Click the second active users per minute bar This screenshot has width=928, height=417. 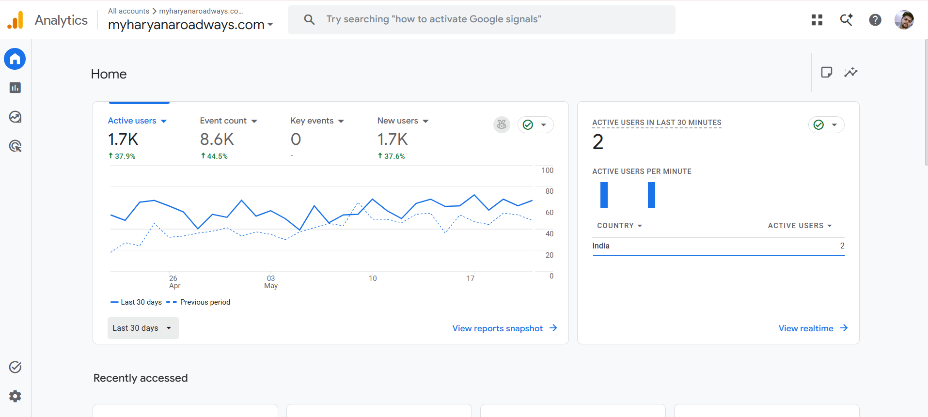(651, 195)
